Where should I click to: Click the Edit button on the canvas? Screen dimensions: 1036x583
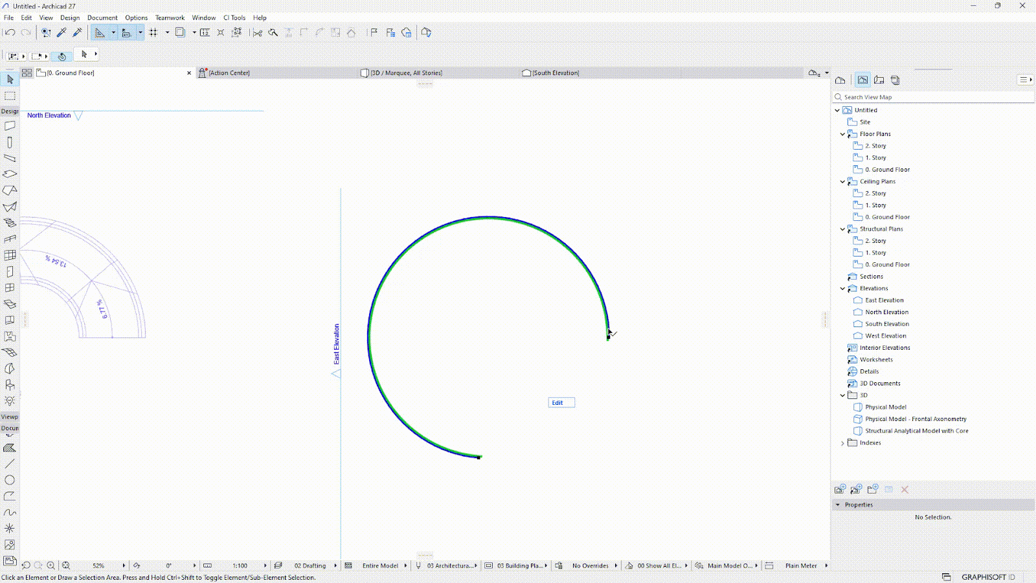point(561,403)
